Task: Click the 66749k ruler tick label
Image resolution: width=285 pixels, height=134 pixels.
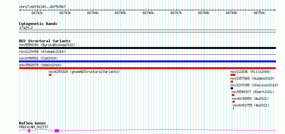Action: click(232, 13)
